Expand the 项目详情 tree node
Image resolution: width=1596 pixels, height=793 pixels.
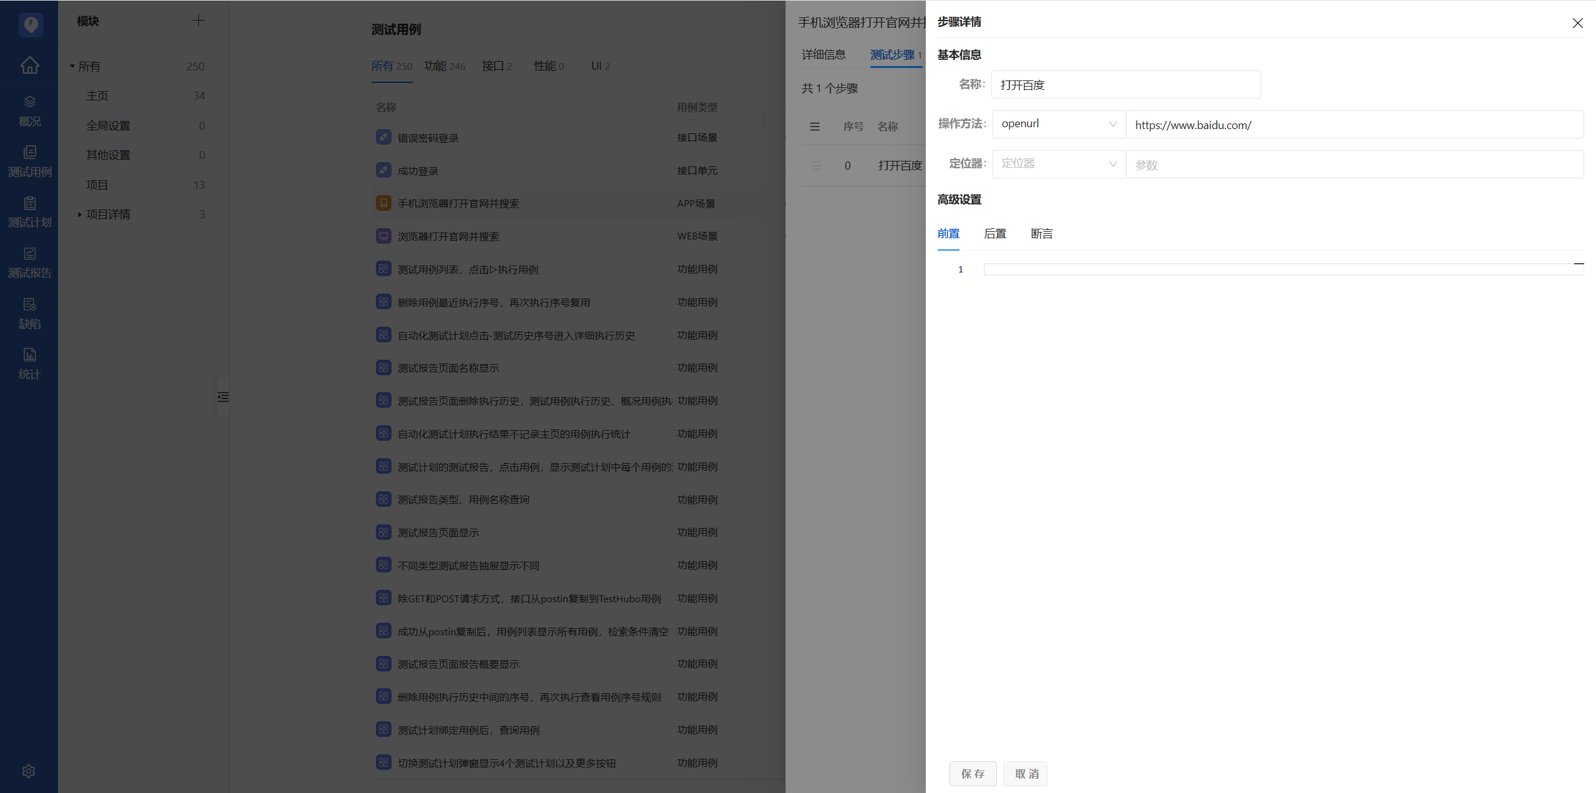[80, 214]
